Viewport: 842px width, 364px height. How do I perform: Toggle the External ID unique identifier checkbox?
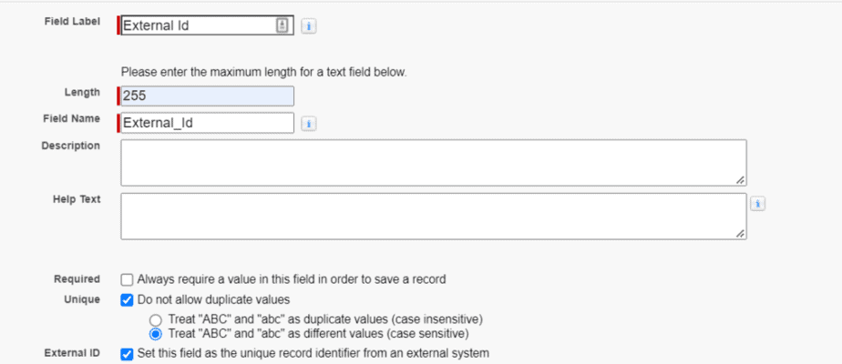pyautogui.click(x=127, y=354)
